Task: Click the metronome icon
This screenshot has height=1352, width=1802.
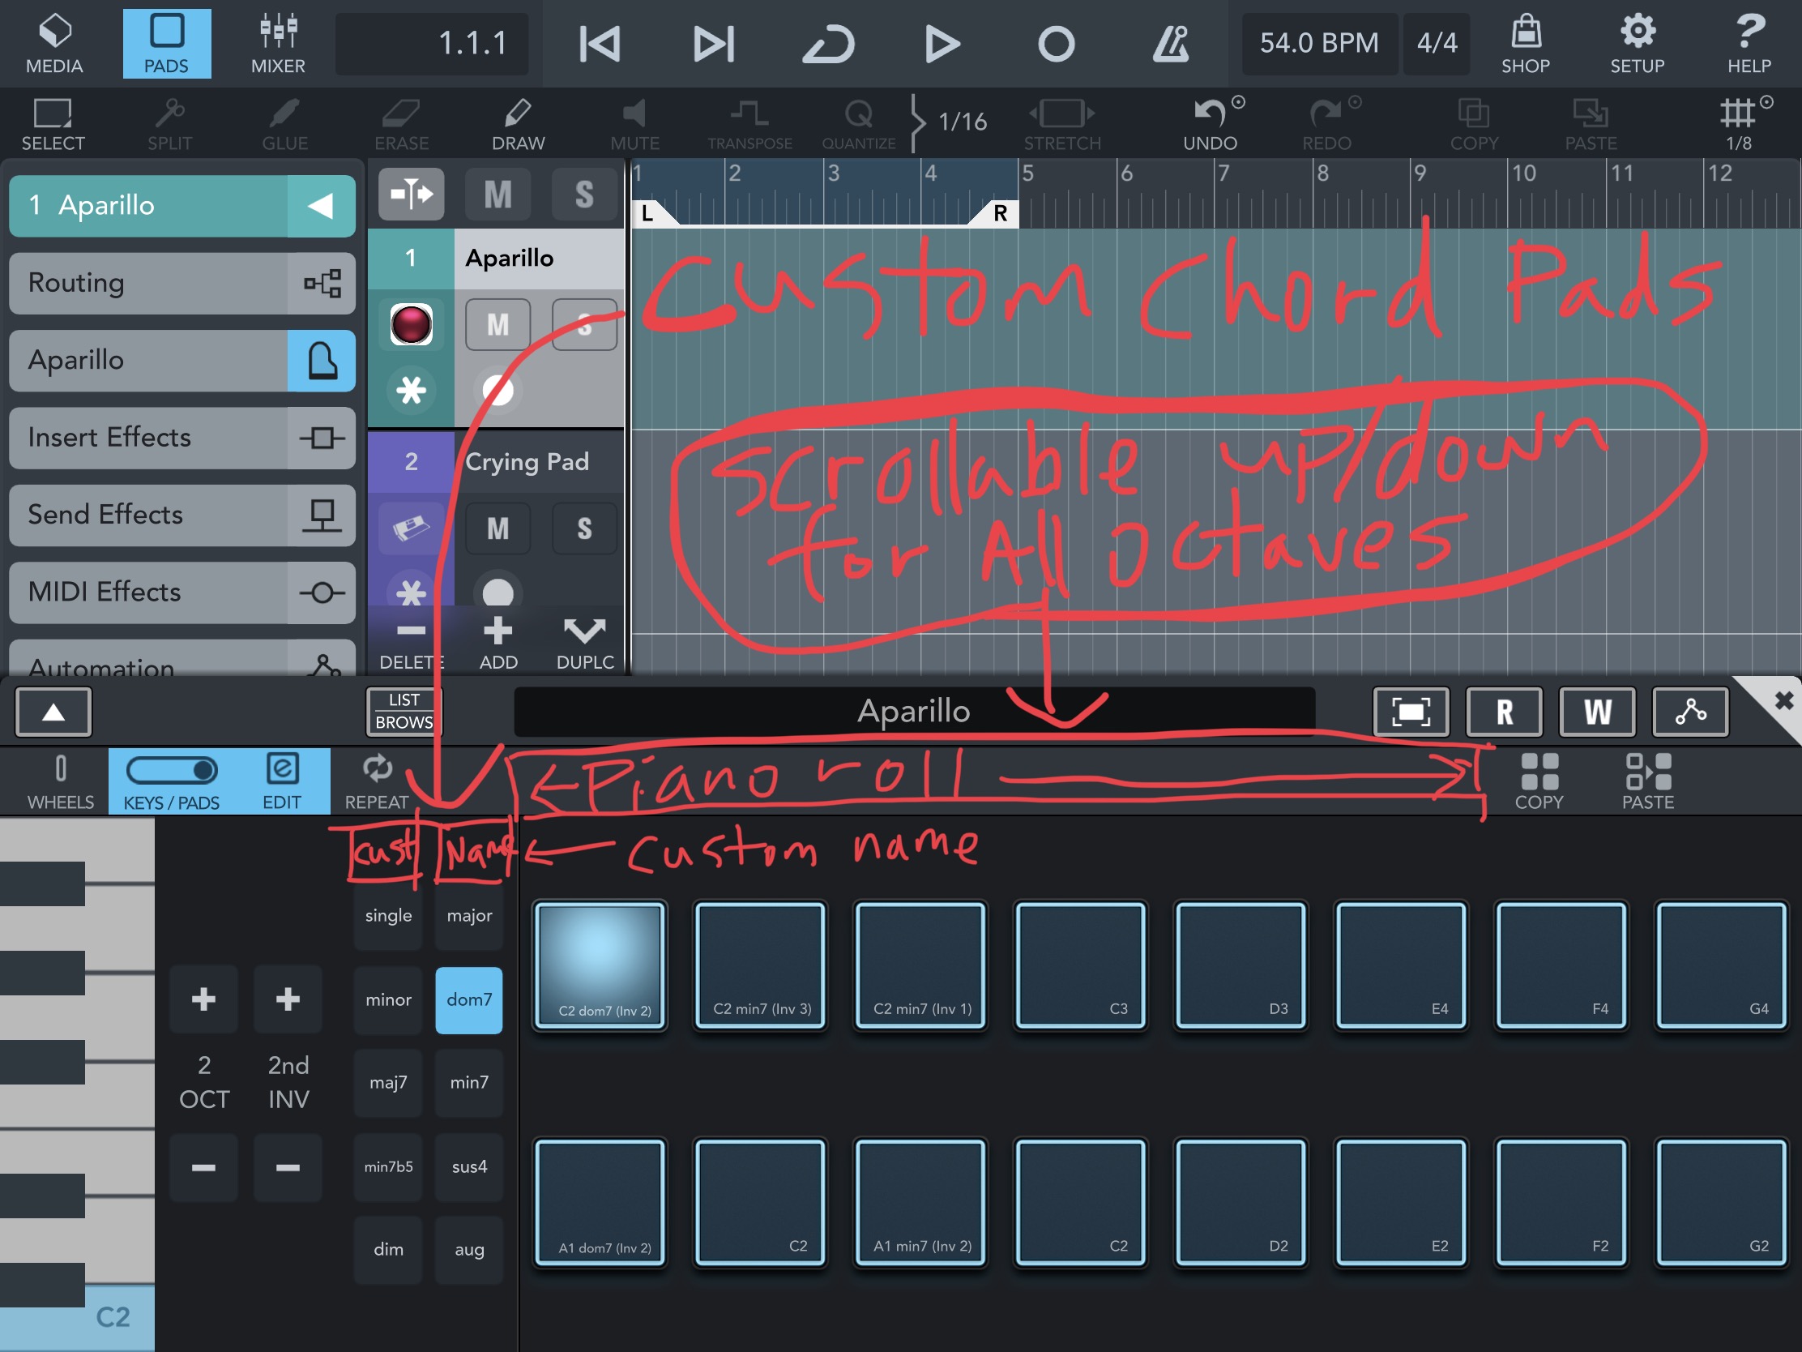Action: click(x=1171, y=44)
